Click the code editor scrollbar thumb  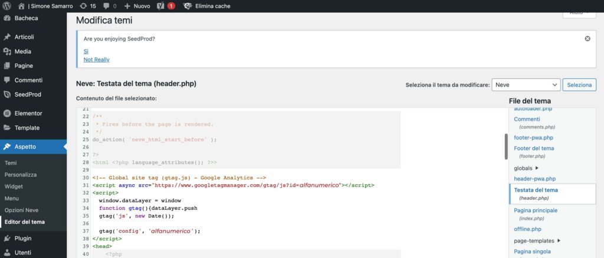coord(506,147)
